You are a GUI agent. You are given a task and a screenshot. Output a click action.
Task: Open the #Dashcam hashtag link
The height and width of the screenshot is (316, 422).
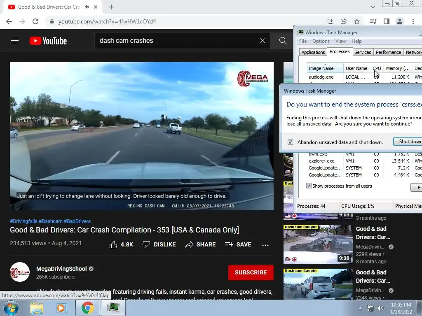[51, 221]
